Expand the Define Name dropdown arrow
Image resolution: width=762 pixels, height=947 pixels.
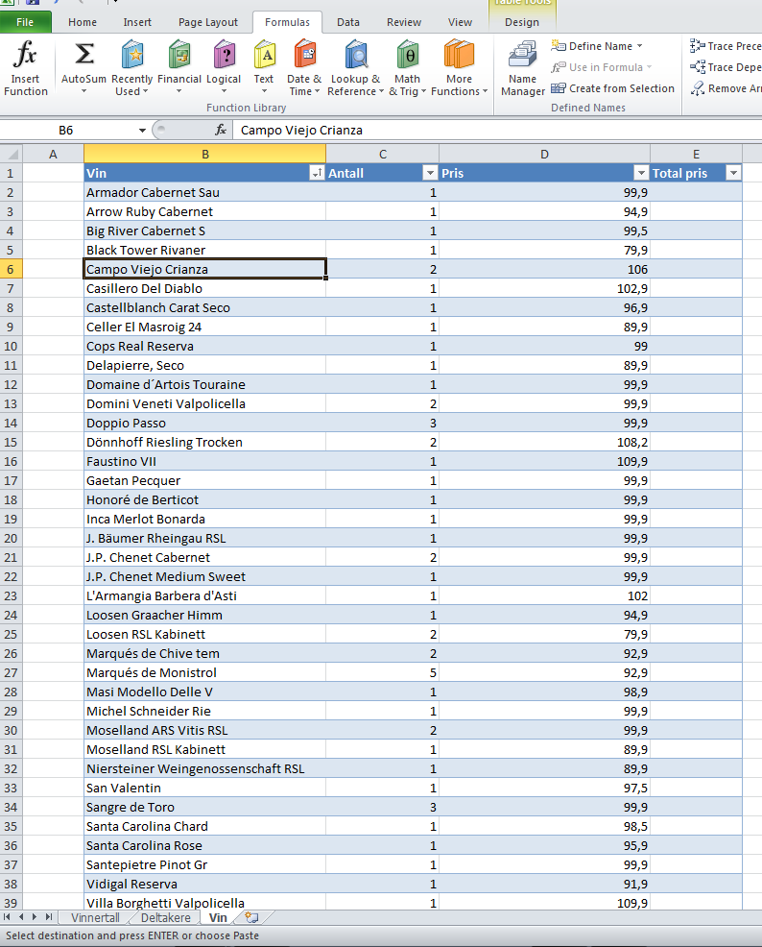(639, 46)
